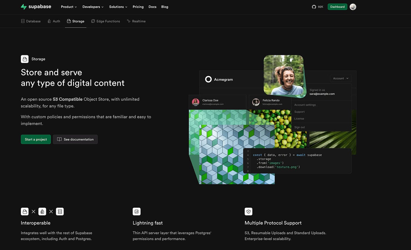The image size is (411, 250).
Task: Click the Database tab icon
Action: [23, 21]
